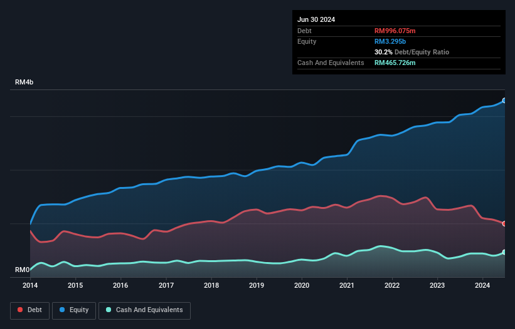
Task: Click the 2014 x-axis label
Action: (x=30, y=285)
